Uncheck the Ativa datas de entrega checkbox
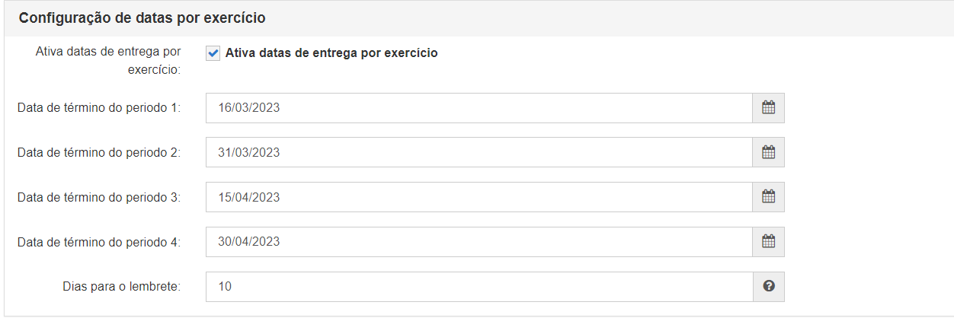 pos(213,53)
